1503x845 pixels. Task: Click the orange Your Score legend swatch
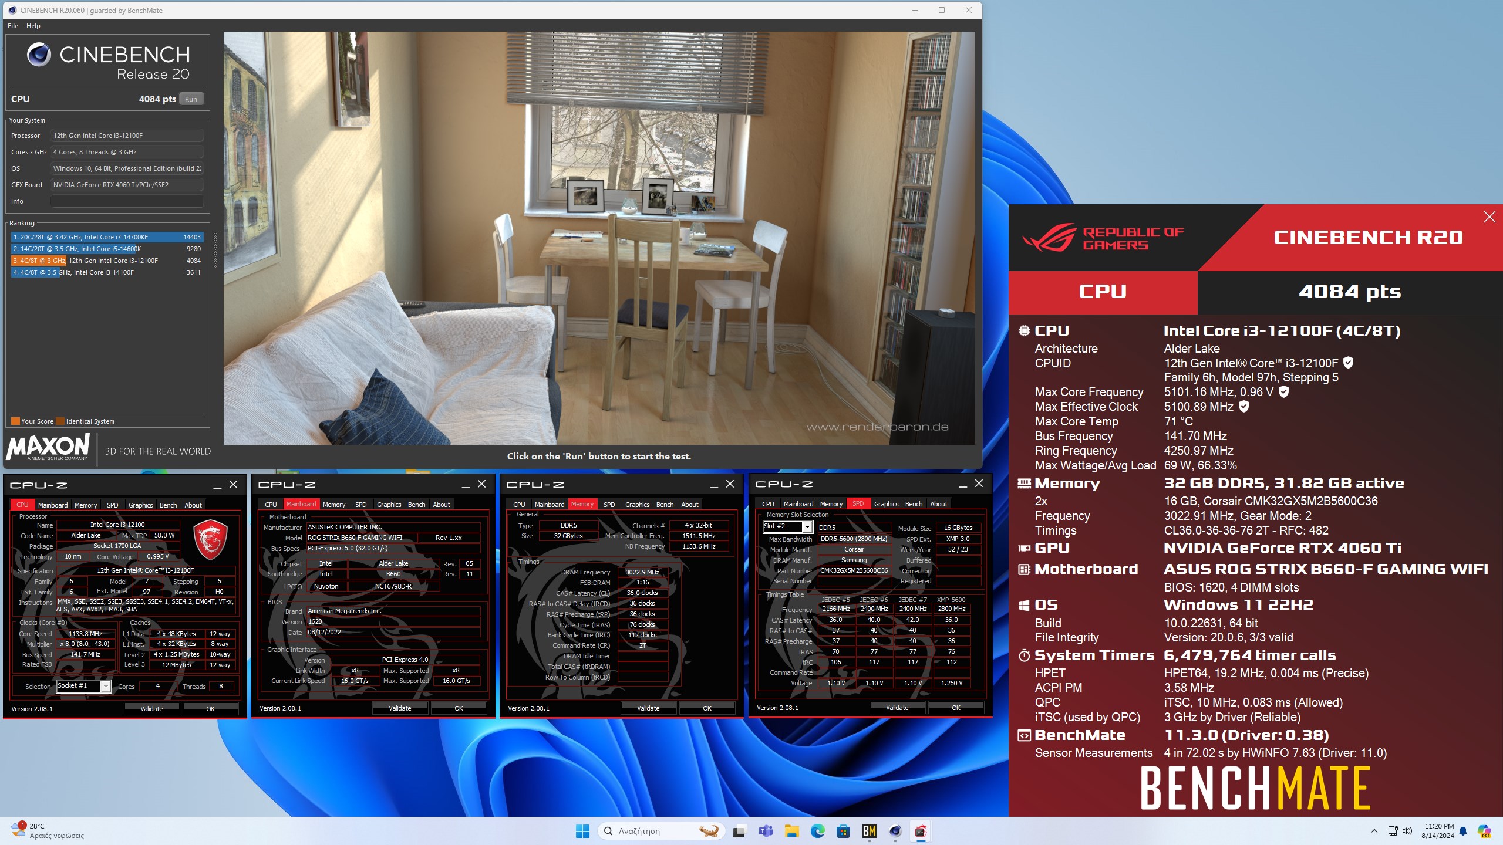(x=15, y=421)
